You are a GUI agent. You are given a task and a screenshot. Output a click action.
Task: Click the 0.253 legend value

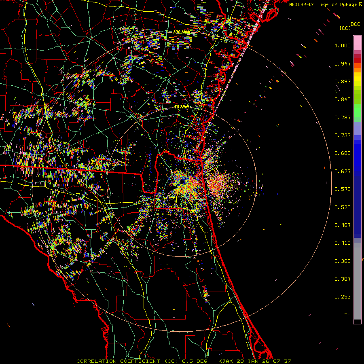(343, 297)
